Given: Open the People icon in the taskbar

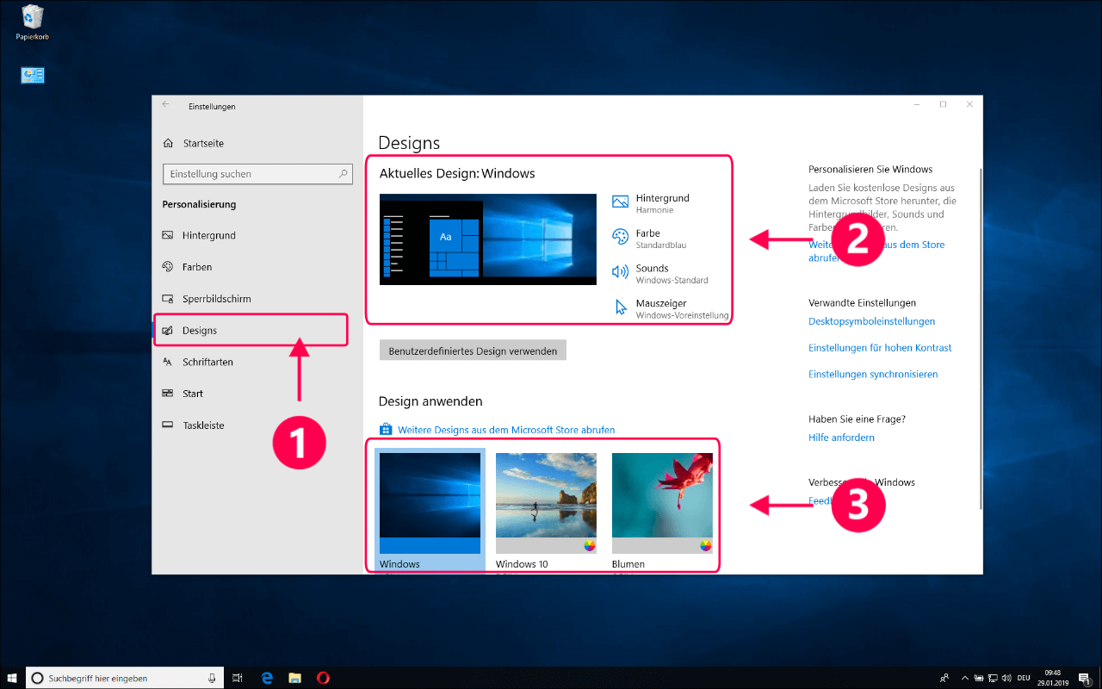Looking at the screenshot, I should coord(944,678).
